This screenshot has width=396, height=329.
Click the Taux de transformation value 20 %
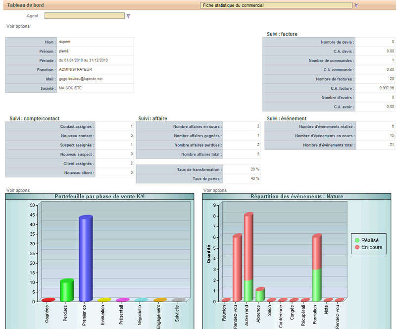click(x=255, y=169)
